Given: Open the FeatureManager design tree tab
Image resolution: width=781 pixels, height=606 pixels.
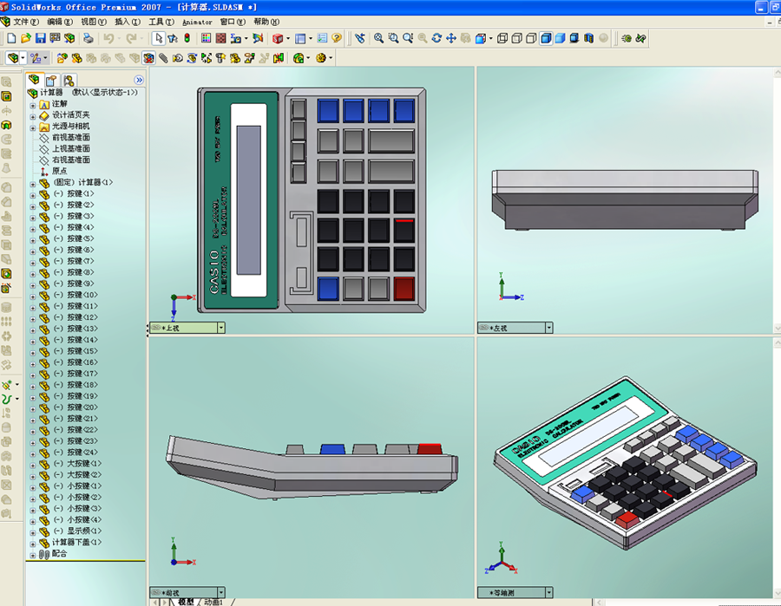Looking at the screenshot, I should [x=34, y=80].
